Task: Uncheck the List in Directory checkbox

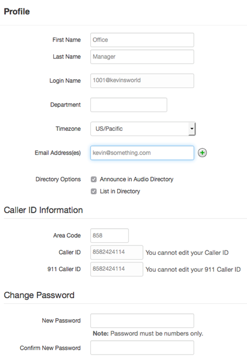Action: click(x=93, y=192)
